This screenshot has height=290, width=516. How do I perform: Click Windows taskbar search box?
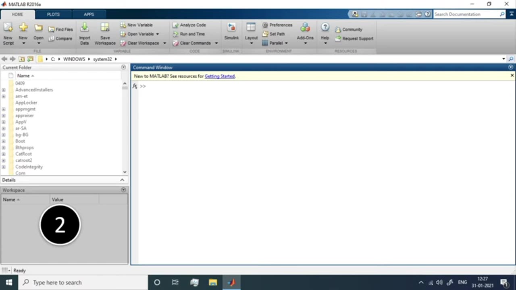tap(83, 282)
